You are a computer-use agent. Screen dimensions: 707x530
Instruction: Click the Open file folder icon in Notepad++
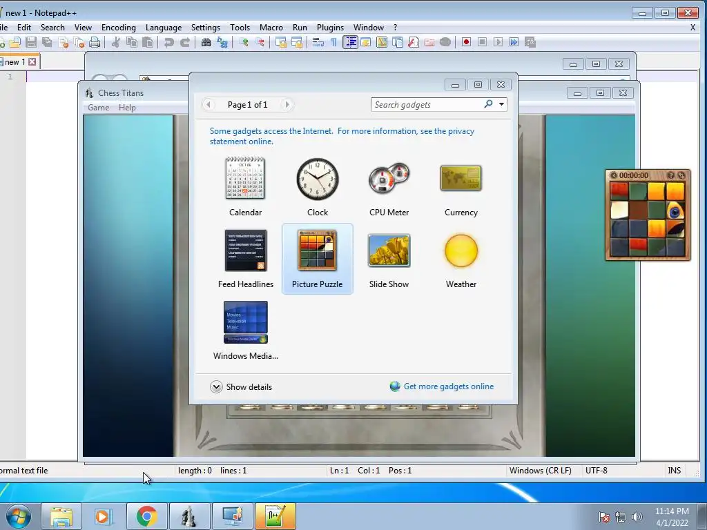pyautogui.click(x=15, y=42)
